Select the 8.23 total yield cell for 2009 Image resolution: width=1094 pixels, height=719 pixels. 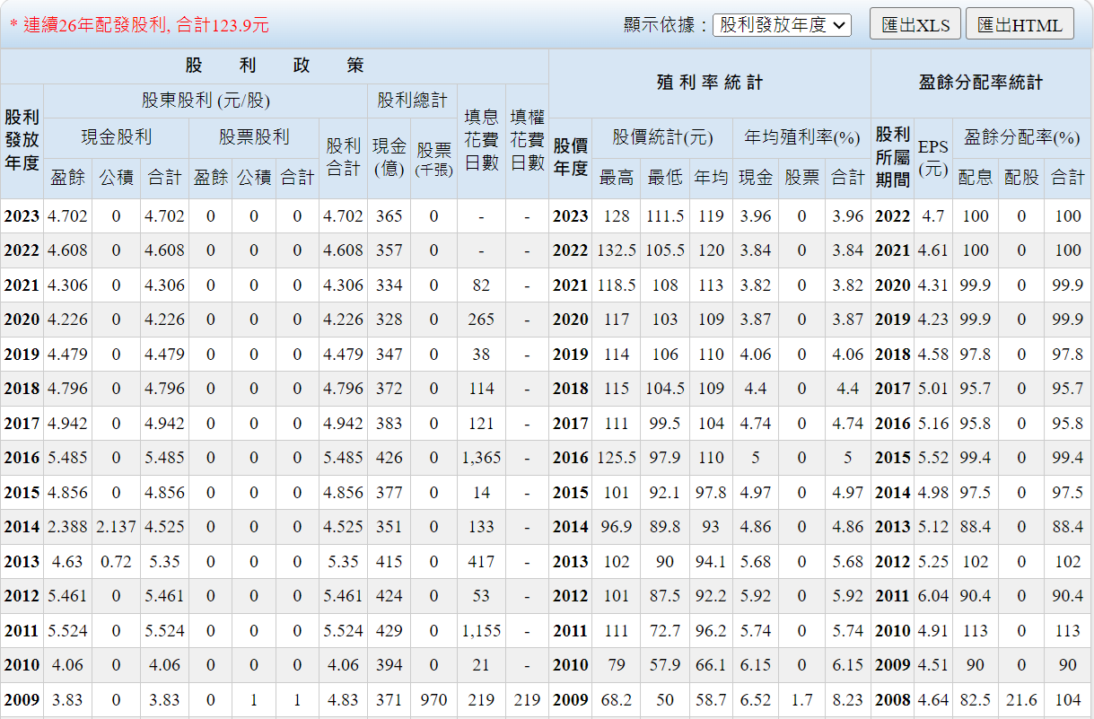pyautogui.click(x=847, y=700)
